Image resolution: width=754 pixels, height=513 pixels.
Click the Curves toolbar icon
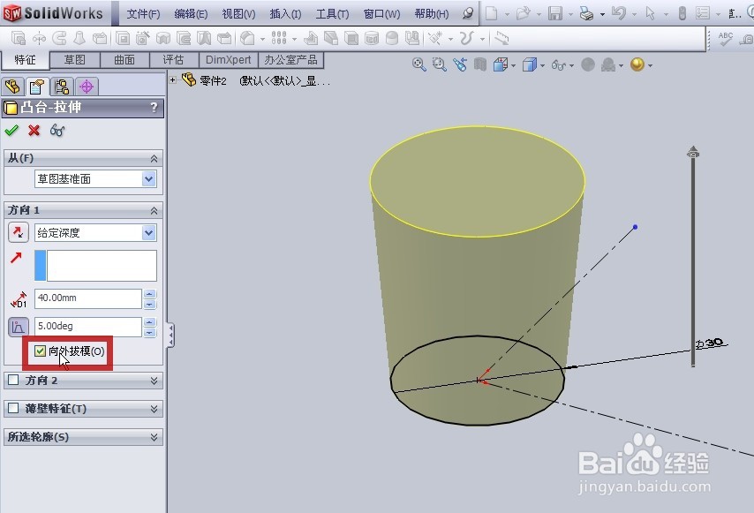click(466, 38)
